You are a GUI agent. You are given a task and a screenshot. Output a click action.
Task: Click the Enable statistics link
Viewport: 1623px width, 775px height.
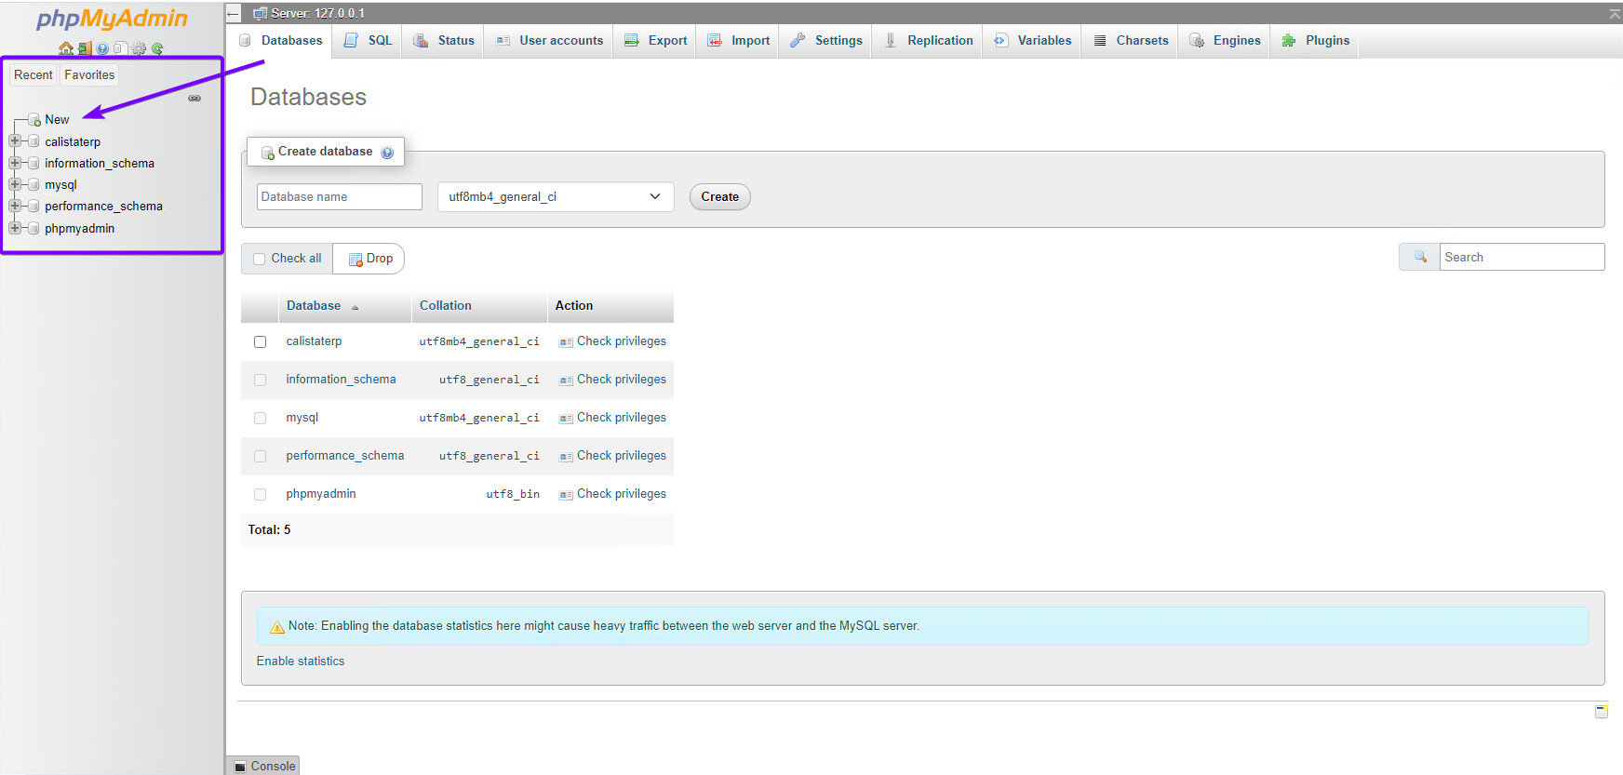[301, 661]
